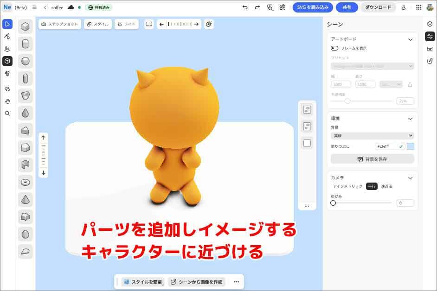437x291 pixels.
Task: Click the ゆがみ value input field
Action: point(405,203)
